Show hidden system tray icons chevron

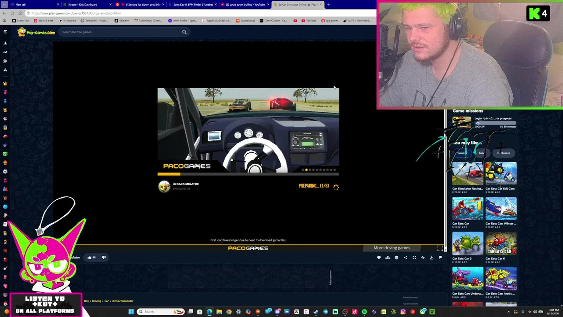pos(509,312)
